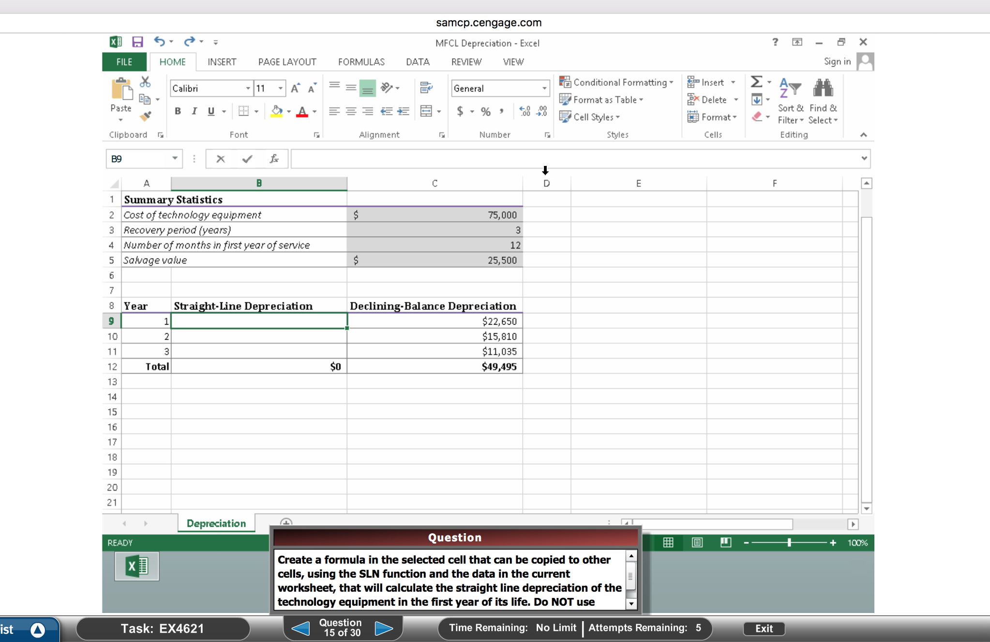Switch to Page Layout view icon
990x642 pixels.
click(x=697, y=542)
